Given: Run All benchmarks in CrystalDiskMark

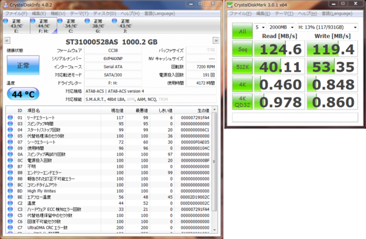Looking at the screenshot, I should click(x=242, y=31).
